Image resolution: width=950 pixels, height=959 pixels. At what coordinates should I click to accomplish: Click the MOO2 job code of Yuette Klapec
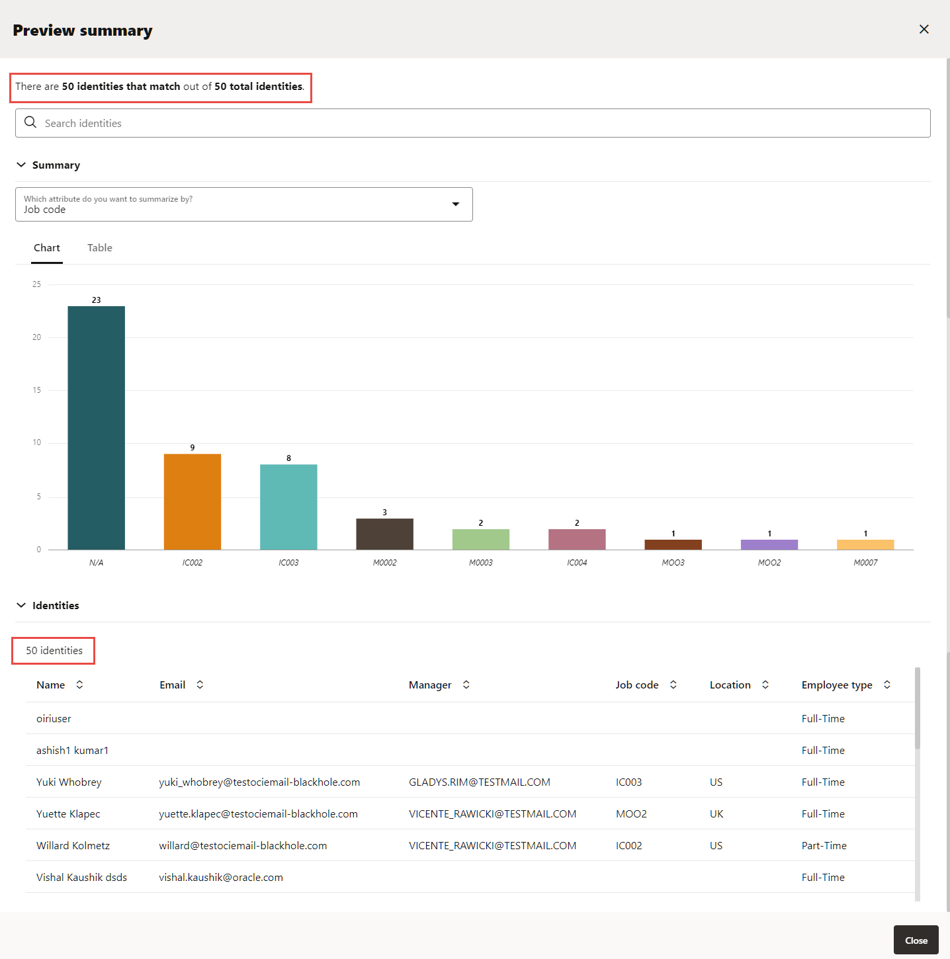point(631,813)
